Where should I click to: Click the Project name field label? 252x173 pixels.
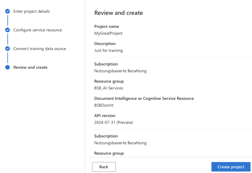[107, 27]
